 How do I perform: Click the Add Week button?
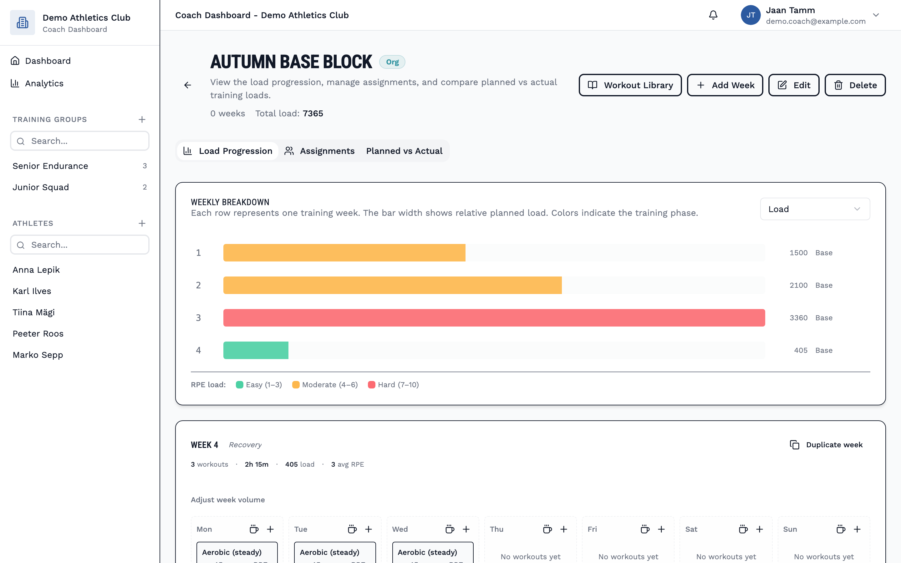click(x=725, y=85)
